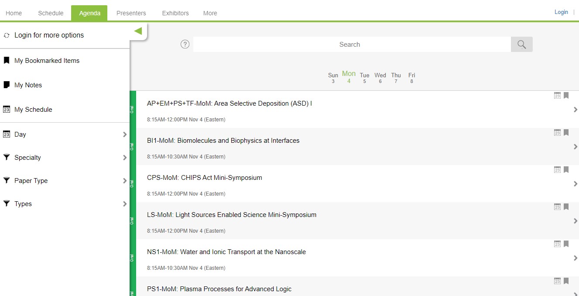Bookmark the LS-MoM Light Sources session

point(566,207)
